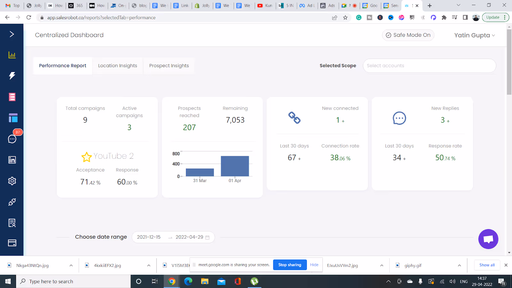Viewport: 512px width, 288px height.
Task: Select the Performance Report tab
Action: pyautogui.click(x=63, y=66)
